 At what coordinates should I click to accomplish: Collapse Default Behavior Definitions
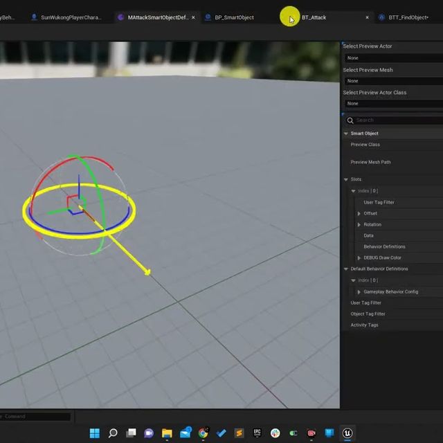pos(346,269)
